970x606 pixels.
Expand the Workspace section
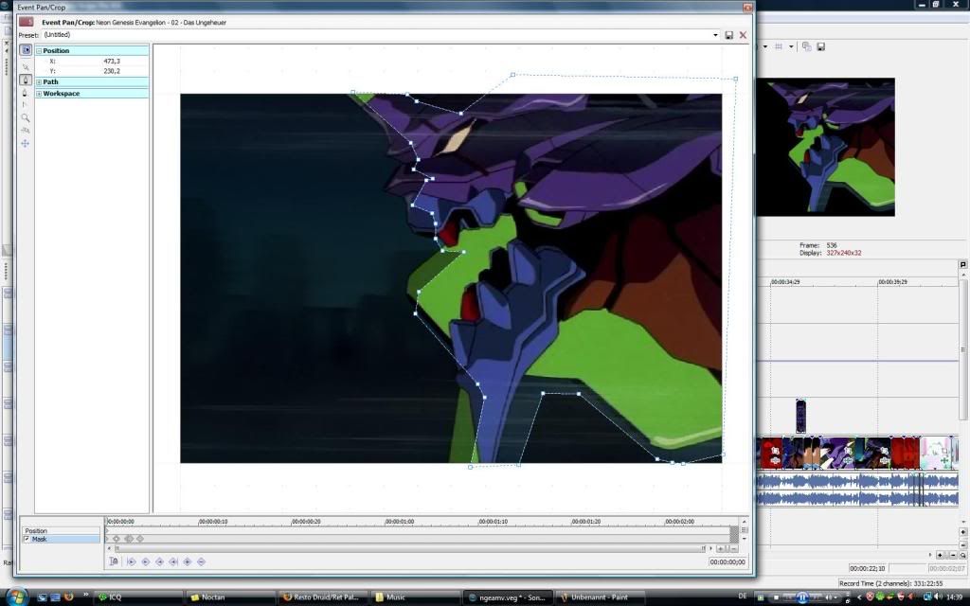[39, 94]
